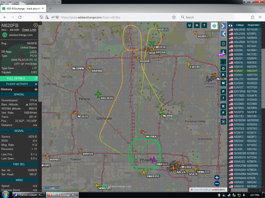Open the list all tabs dropdown arrow
Viewport: 265px width, 198px height.
point(261,9)
